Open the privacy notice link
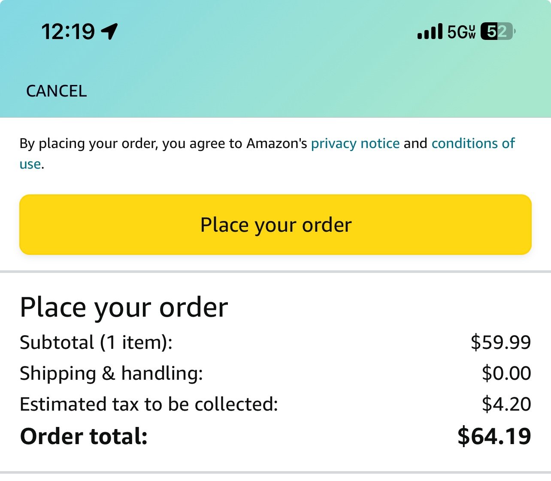 [355, 143]
